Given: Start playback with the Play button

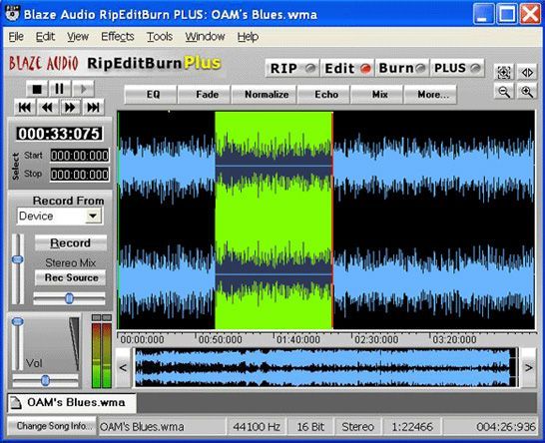Looking at the screenshot, I should coord(83,89).
